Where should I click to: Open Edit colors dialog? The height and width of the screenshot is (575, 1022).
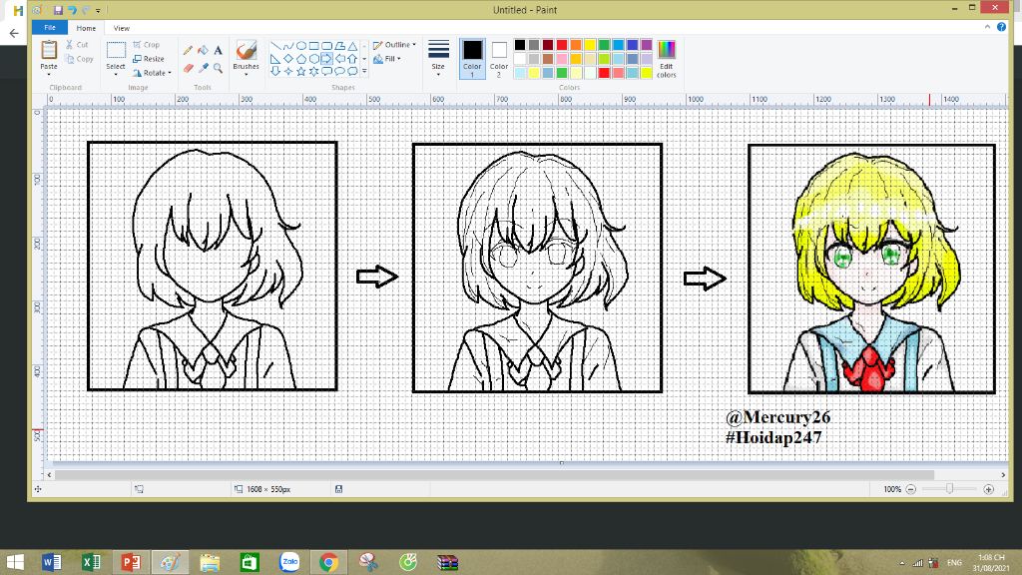[666, 59]
